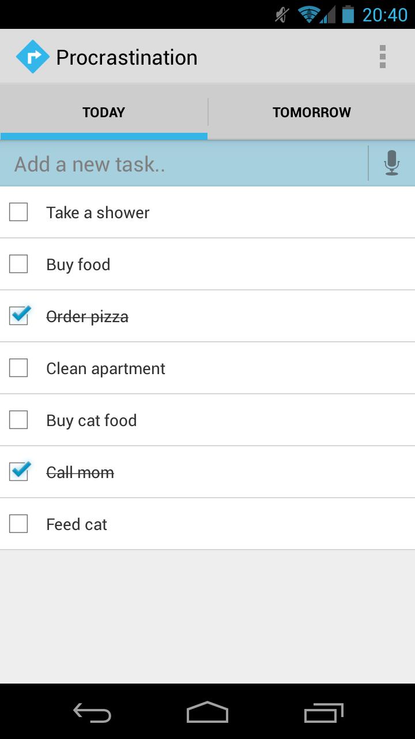Check the Buy food checkbox

tap(18, 264)
